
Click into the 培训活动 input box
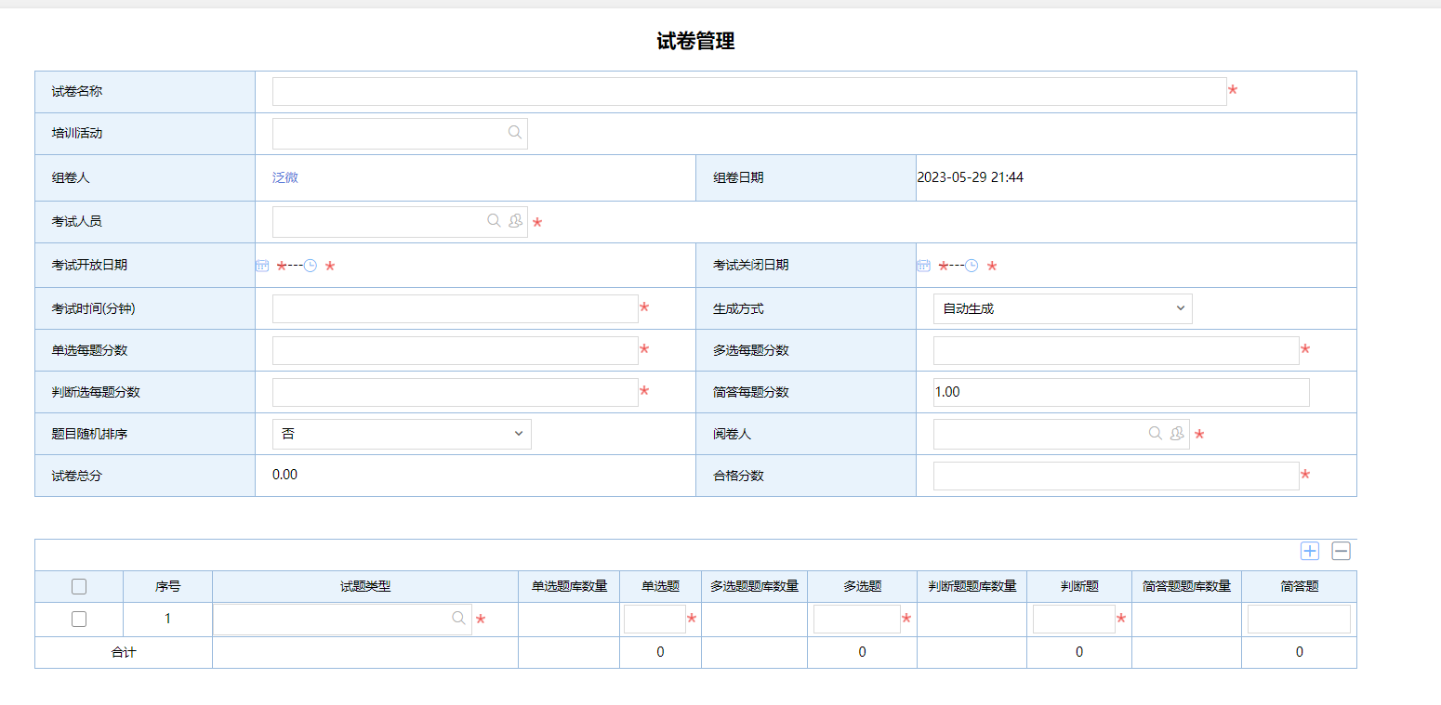(400, 133)
